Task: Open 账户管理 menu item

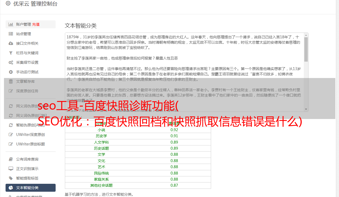Action: 30,24
